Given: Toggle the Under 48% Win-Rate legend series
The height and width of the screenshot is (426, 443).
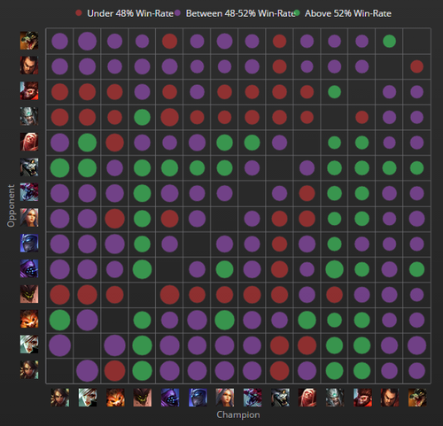Looking at the screenshot, I should tap(124, 13).
